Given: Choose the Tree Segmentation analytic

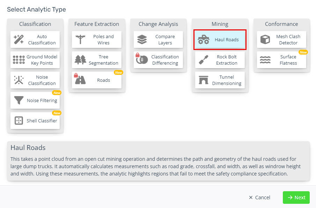Looking at the screenshot, I should 96,60.
